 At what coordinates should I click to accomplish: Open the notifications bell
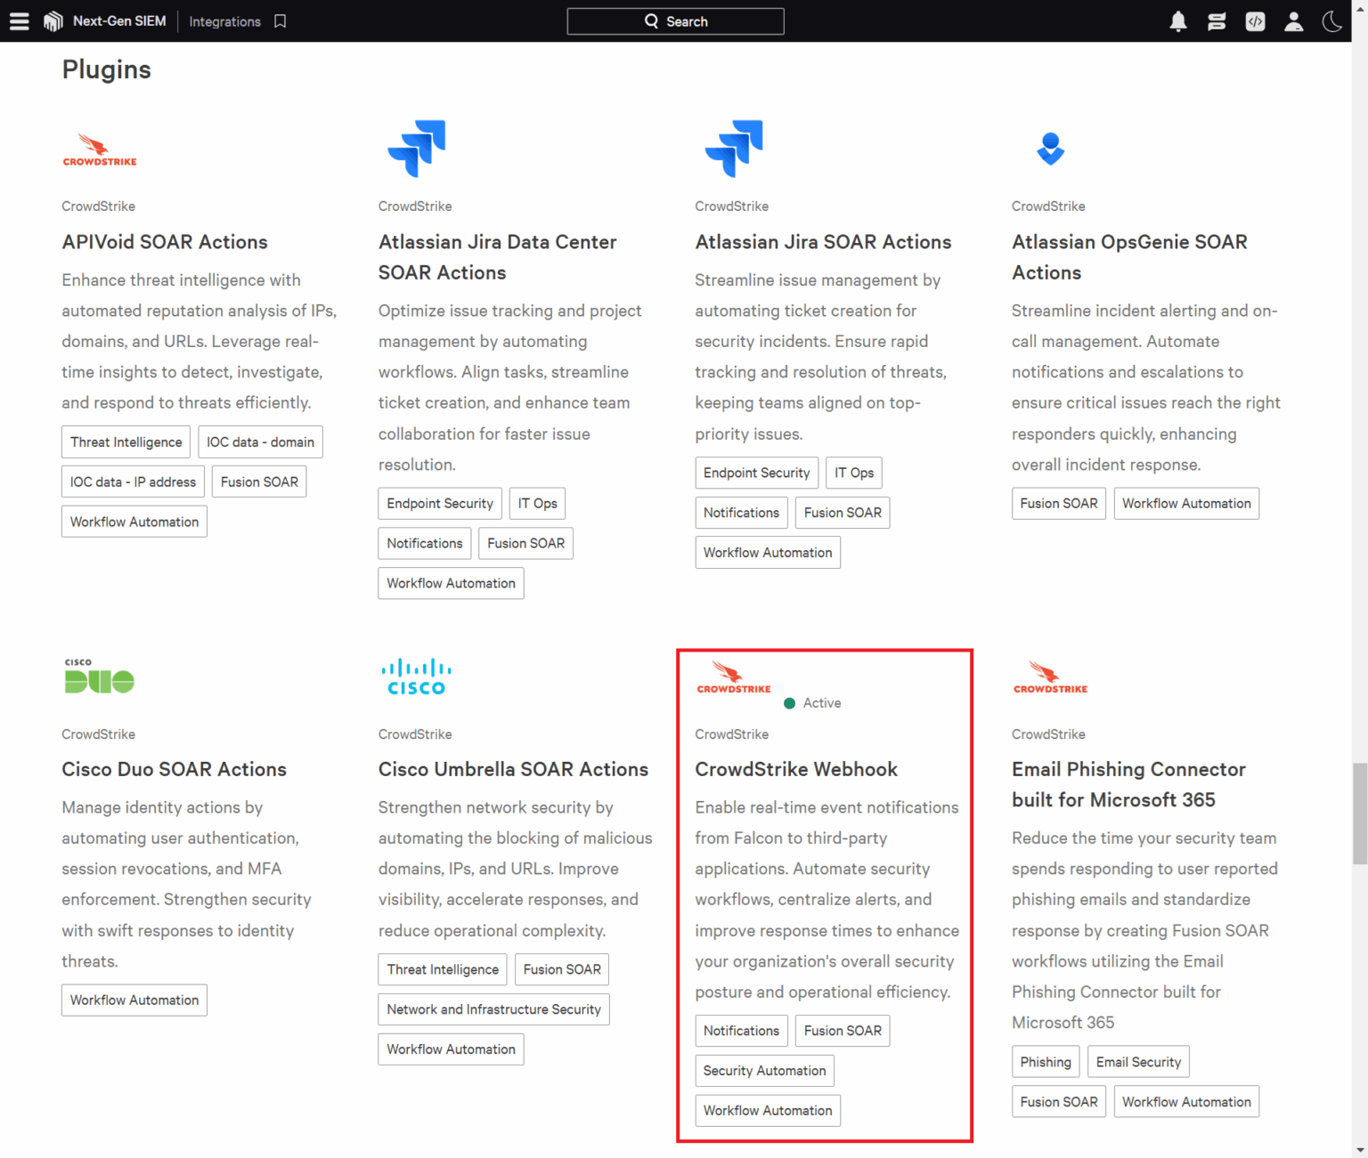coord(1177,21)
